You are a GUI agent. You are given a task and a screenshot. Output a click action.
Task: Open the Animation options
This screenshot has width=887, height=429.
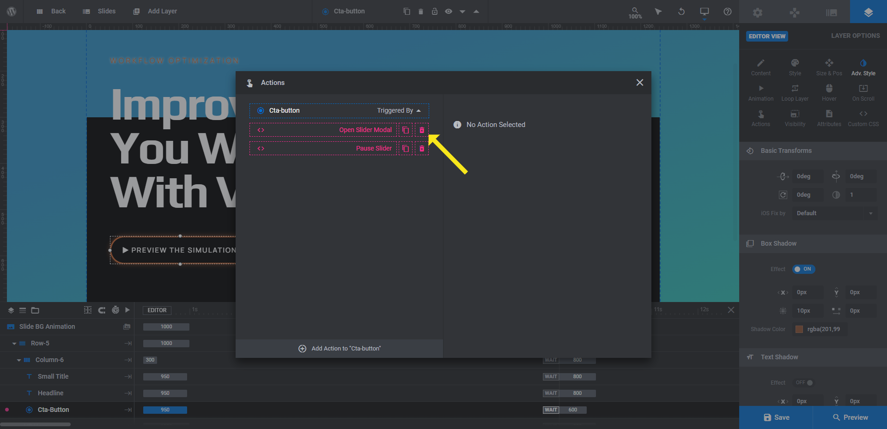(761, 93)
